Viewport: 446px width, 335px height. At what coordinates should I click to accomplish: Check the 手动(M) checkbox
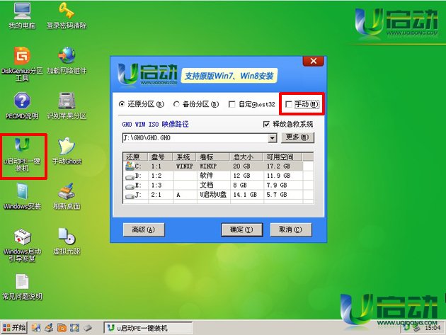click(302, 104)
